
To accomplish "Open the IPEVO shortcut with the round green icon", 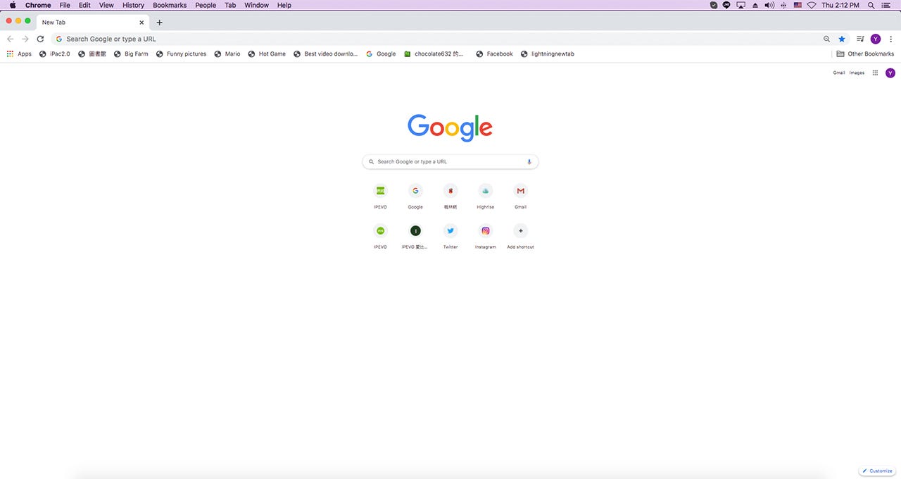I will (x=380, y=236).
